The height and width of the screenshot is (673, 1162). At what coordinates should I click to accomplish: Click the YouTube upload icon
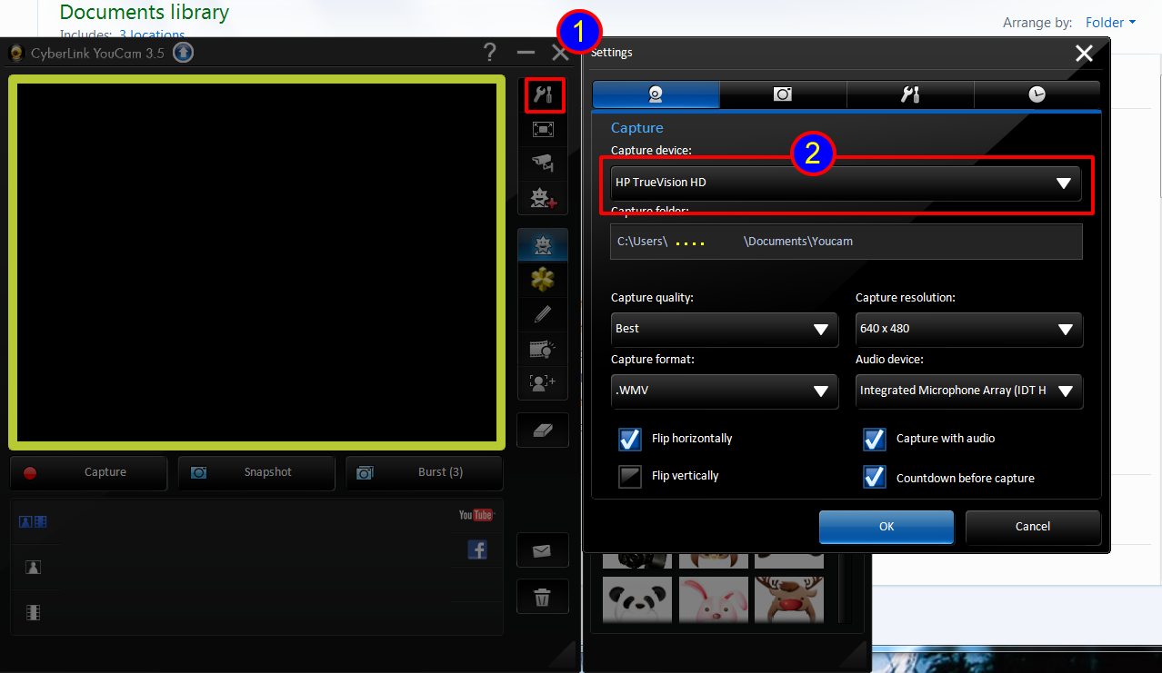(476, 515)
